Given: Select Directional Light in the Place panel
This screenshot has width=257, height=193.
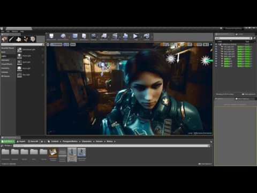Looking at the screenshot, I should point(30,49).
